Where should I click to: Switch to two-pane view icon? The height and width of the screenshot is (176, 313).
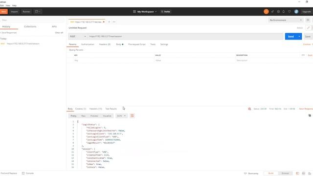click(x=304, y=173)
